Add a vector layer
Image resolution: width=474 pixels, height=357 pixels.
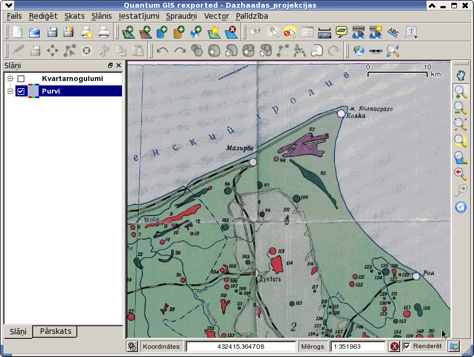129,32
